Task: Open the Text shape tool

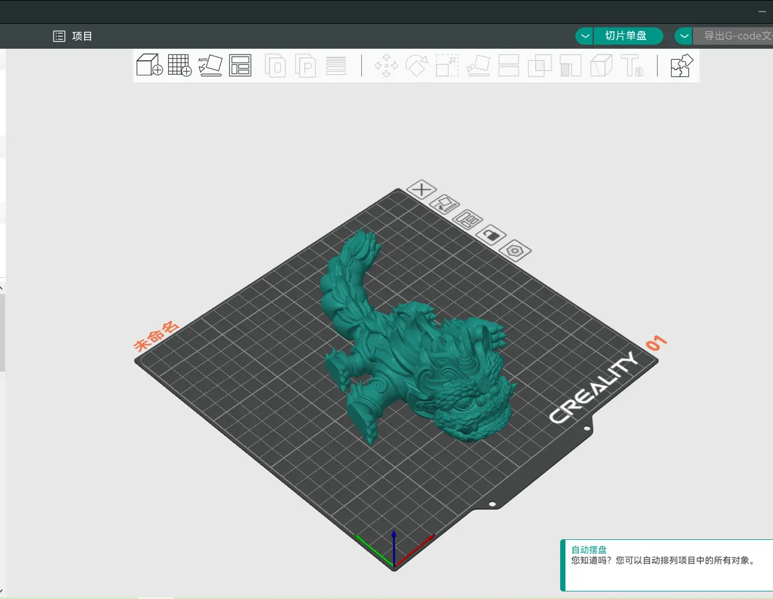Action: pyautogui.click(x=632, y=66)
